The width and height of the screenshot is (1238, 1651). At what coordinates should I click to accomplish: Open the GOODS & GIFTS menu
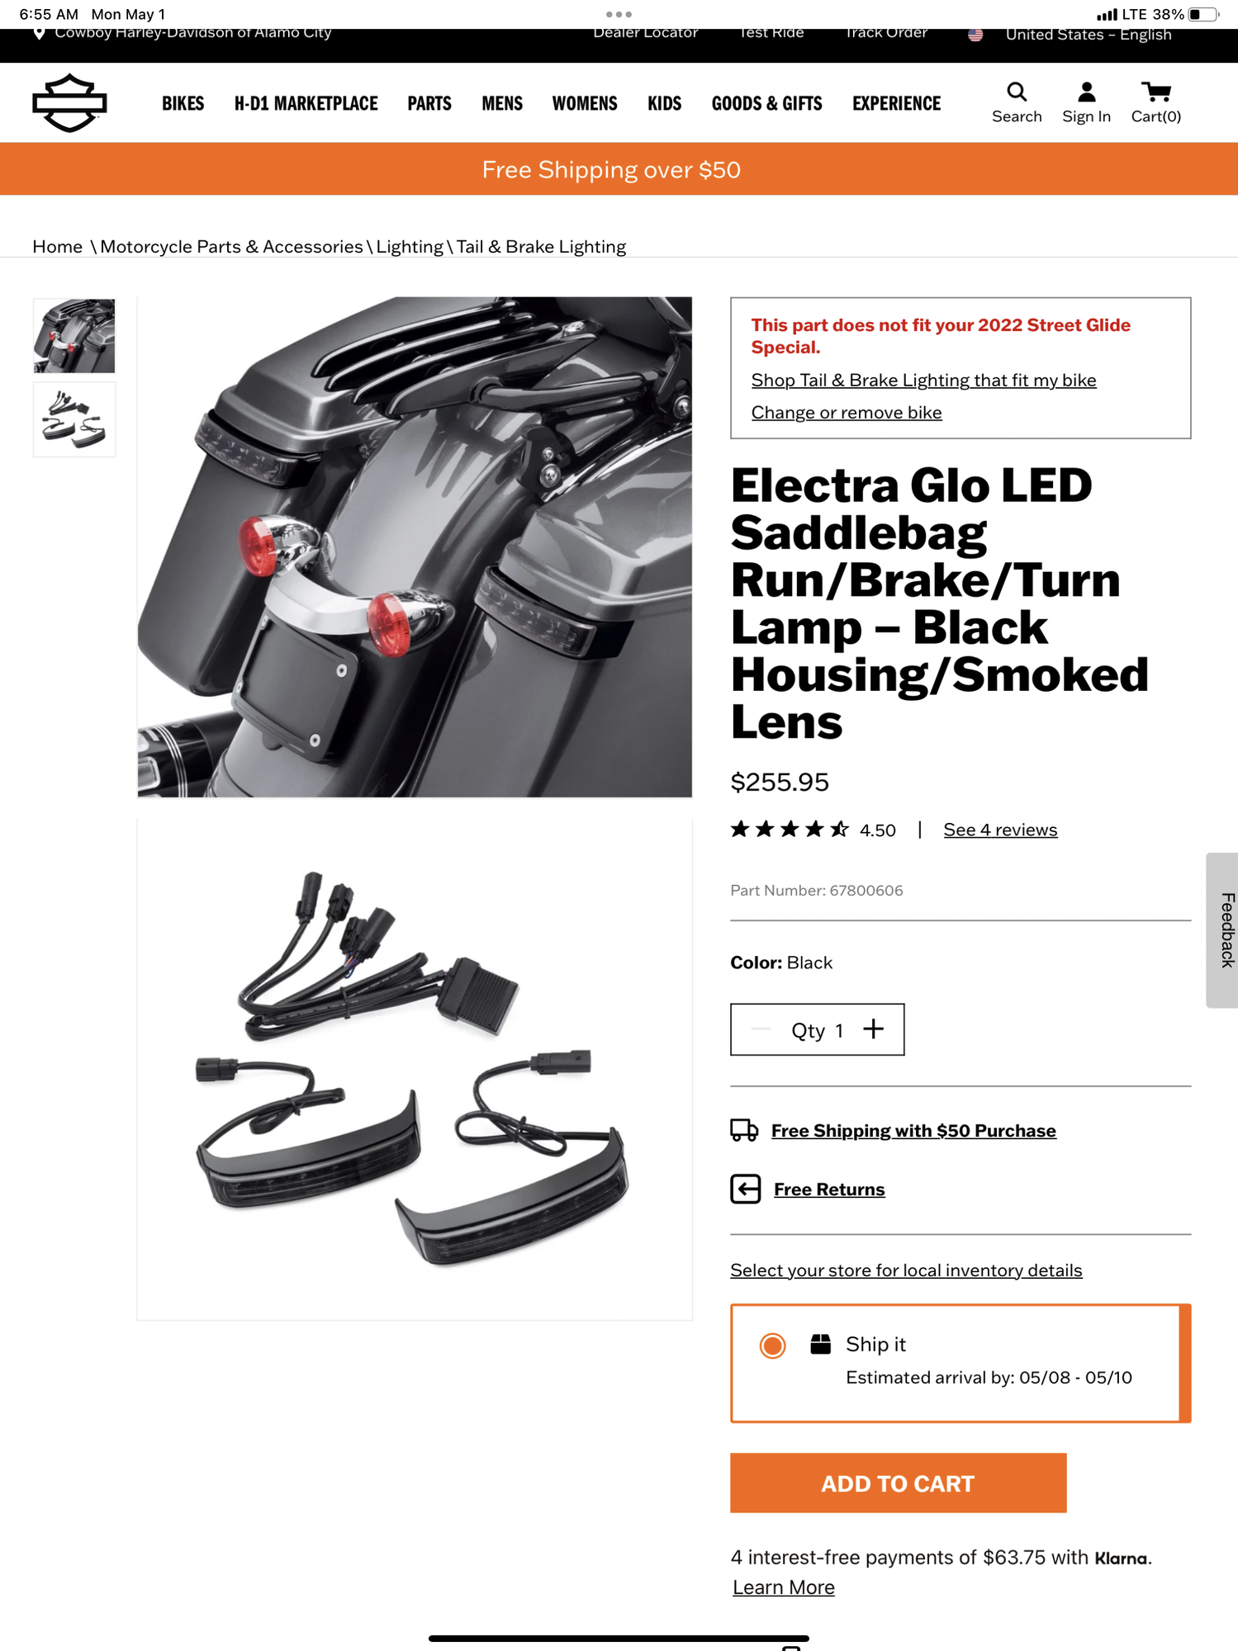tap(766, 103)
